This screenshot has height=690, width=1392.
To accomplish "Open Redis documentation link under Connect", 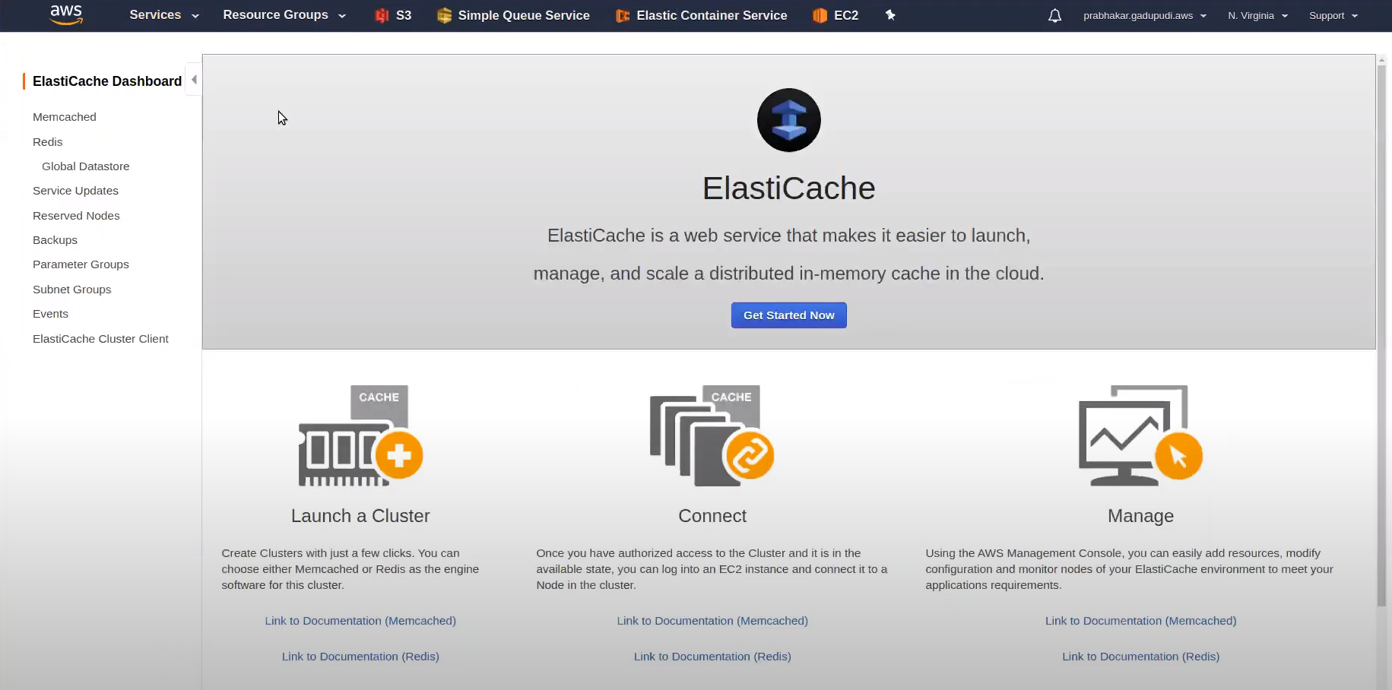I will 712,657.
